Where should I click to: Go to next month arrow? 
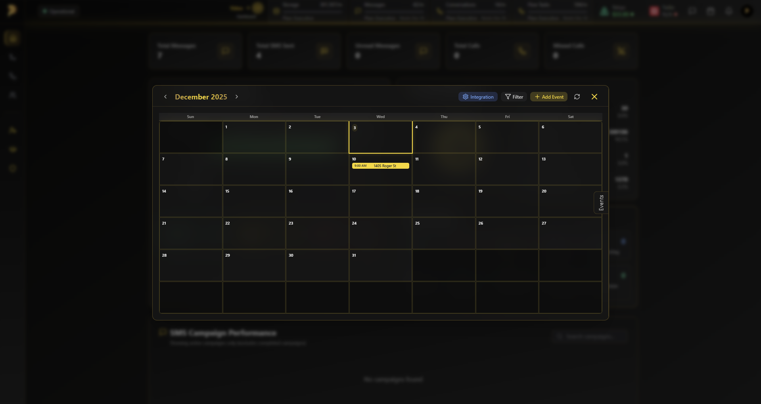(x=237, y=97)
